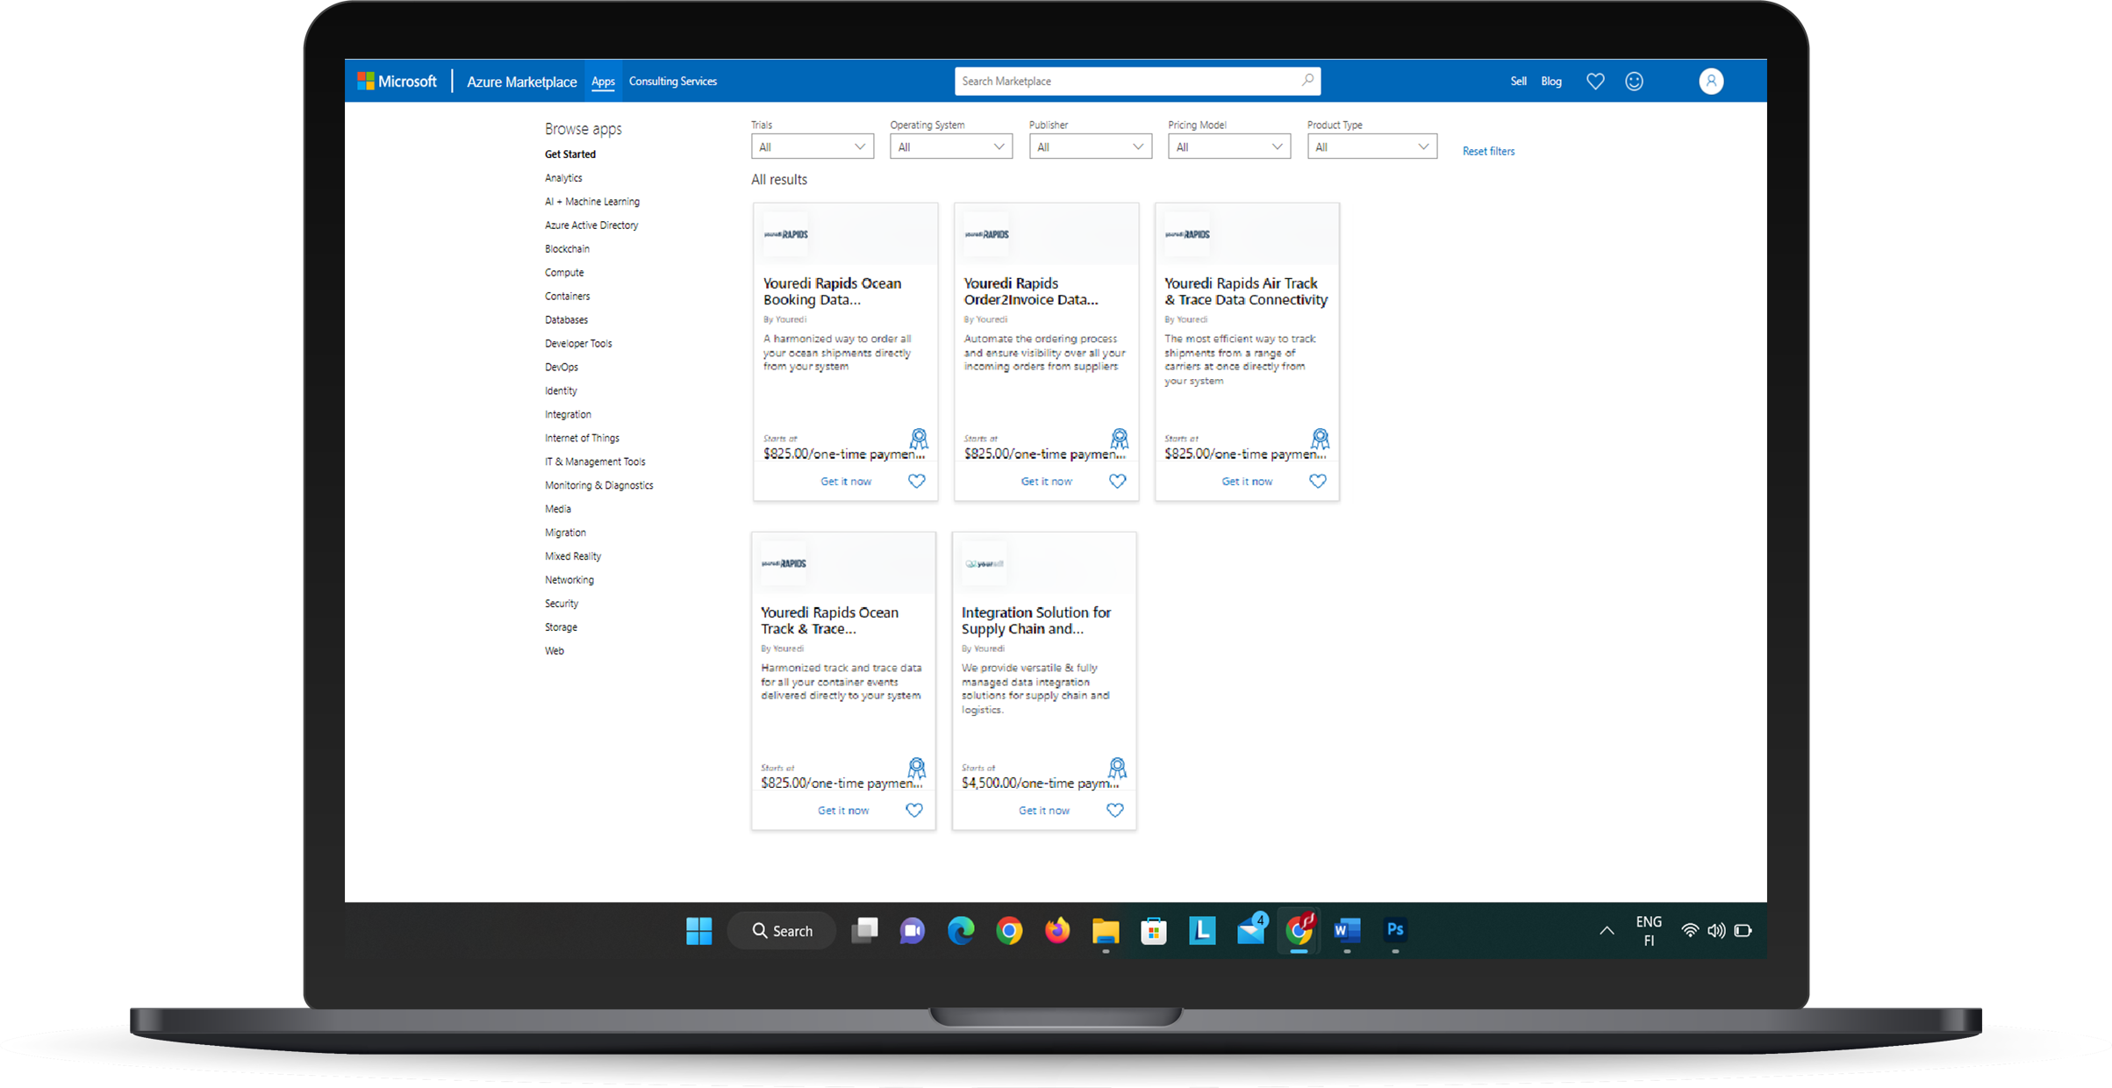Click Get it now on Ocean Track & Trace card
Screen dimensions: 2112x1088
843,811
